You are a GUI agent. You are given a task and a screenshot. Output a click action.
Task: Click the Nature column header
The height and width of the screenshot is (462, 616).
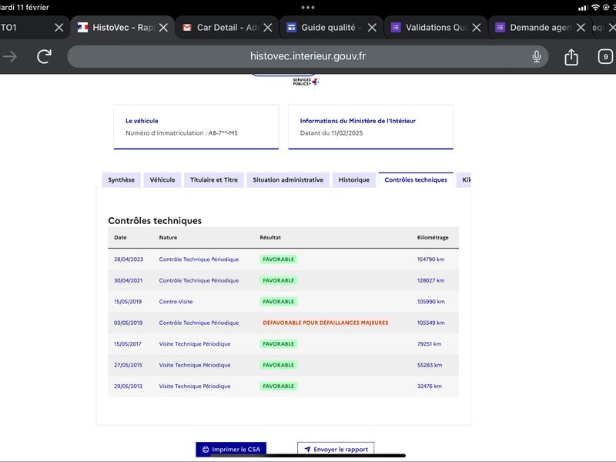pyautogui.click(x=168, y=237)
